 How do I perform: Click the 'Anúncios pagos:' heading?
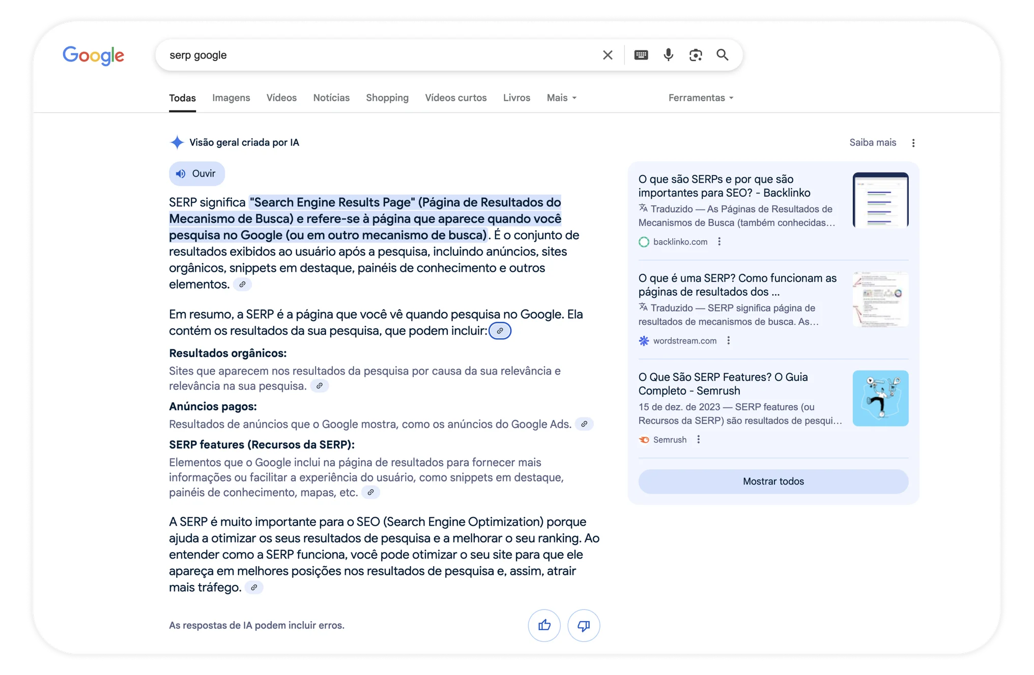click(x=213, y=407)
